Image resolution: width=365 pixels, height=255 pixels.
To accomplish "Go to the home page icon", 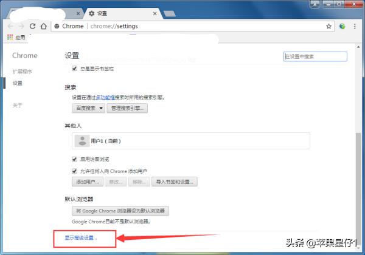I will [x=44, y=26].
